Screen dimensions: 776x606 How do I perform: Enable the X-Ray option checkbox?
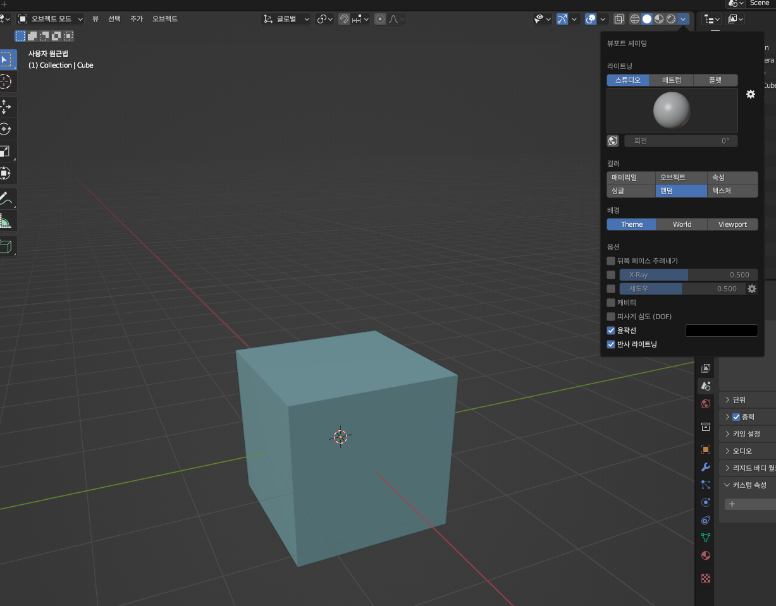(x=611, y=275)
